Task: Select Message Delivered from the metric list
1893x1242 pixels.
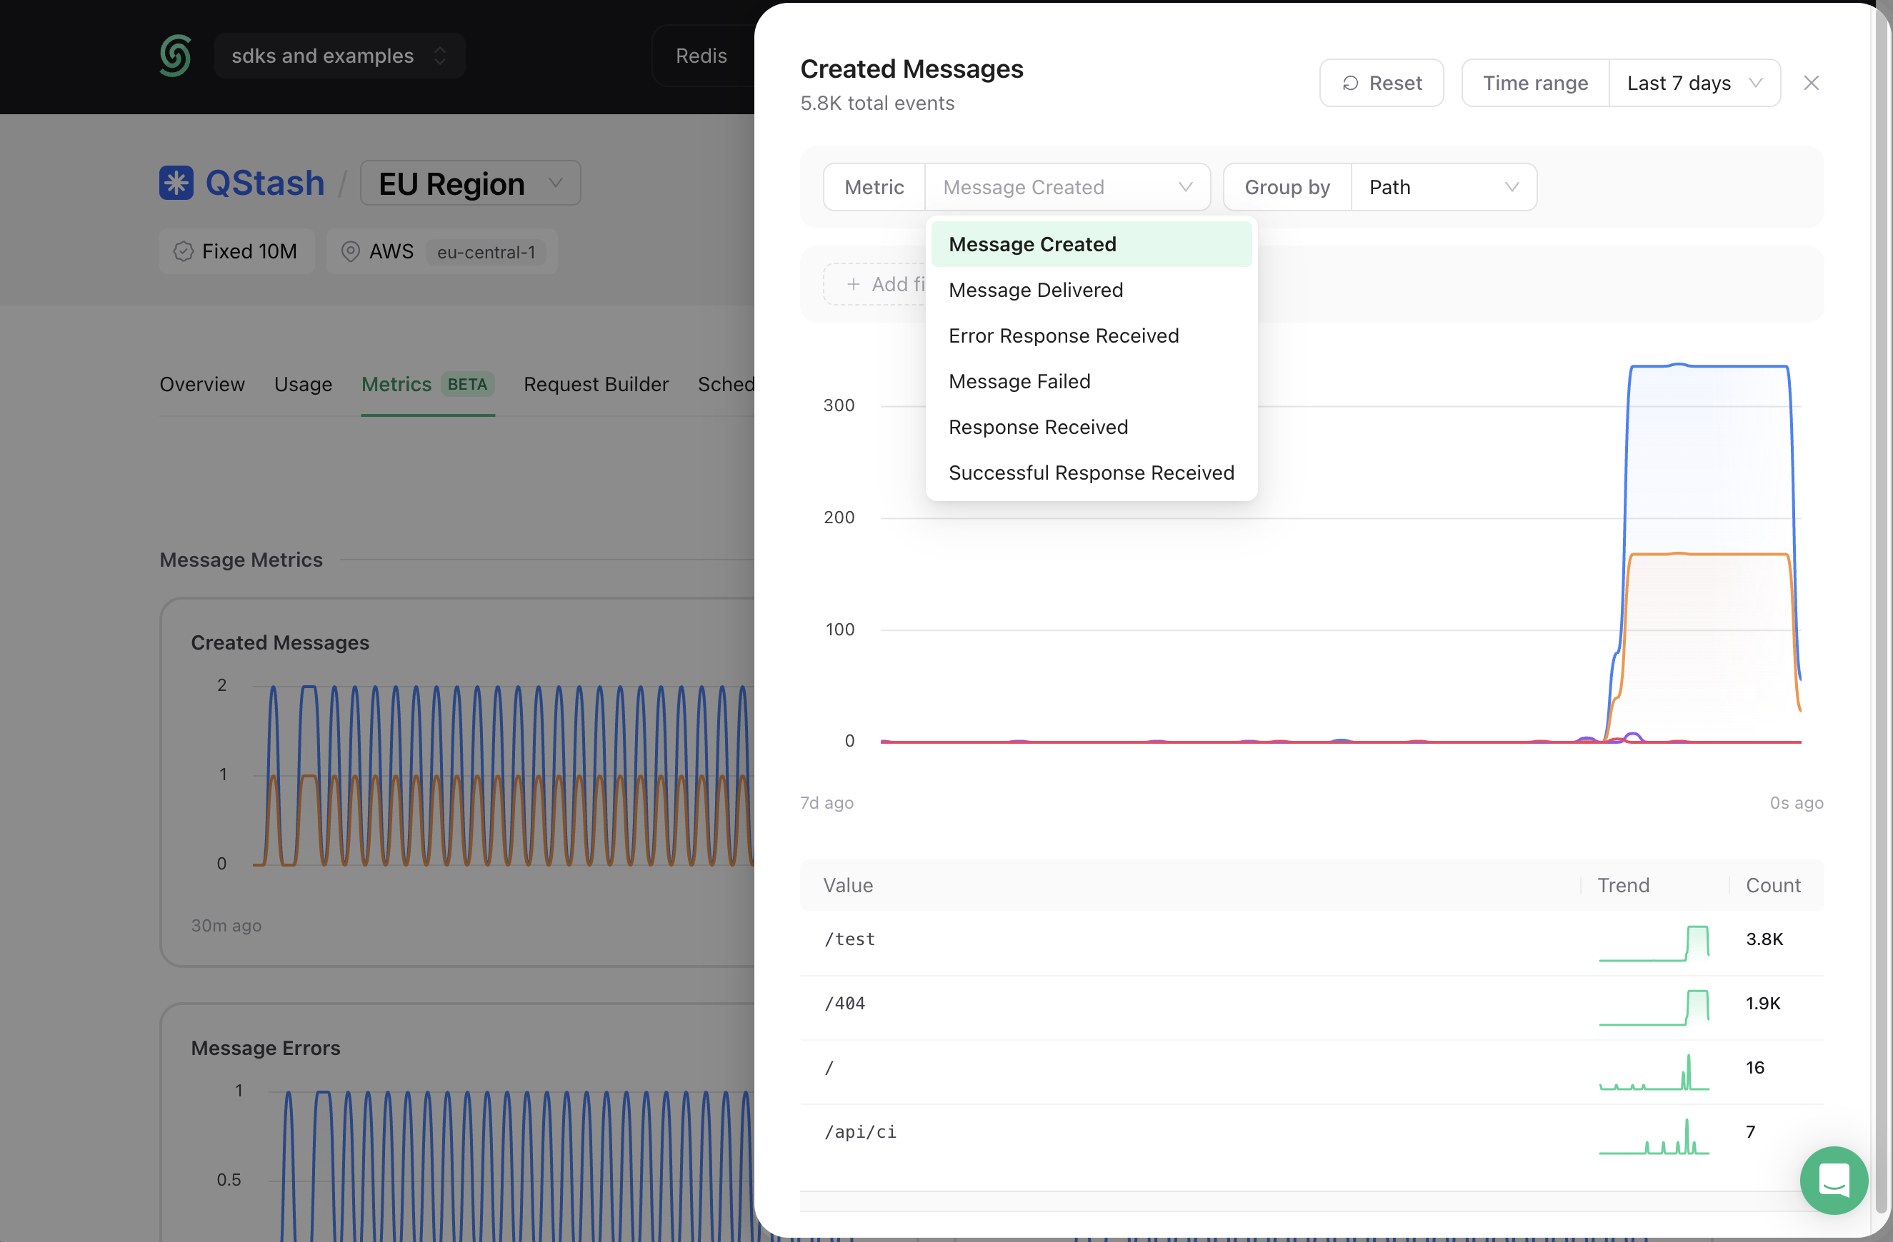Action: coord(1036,290)
